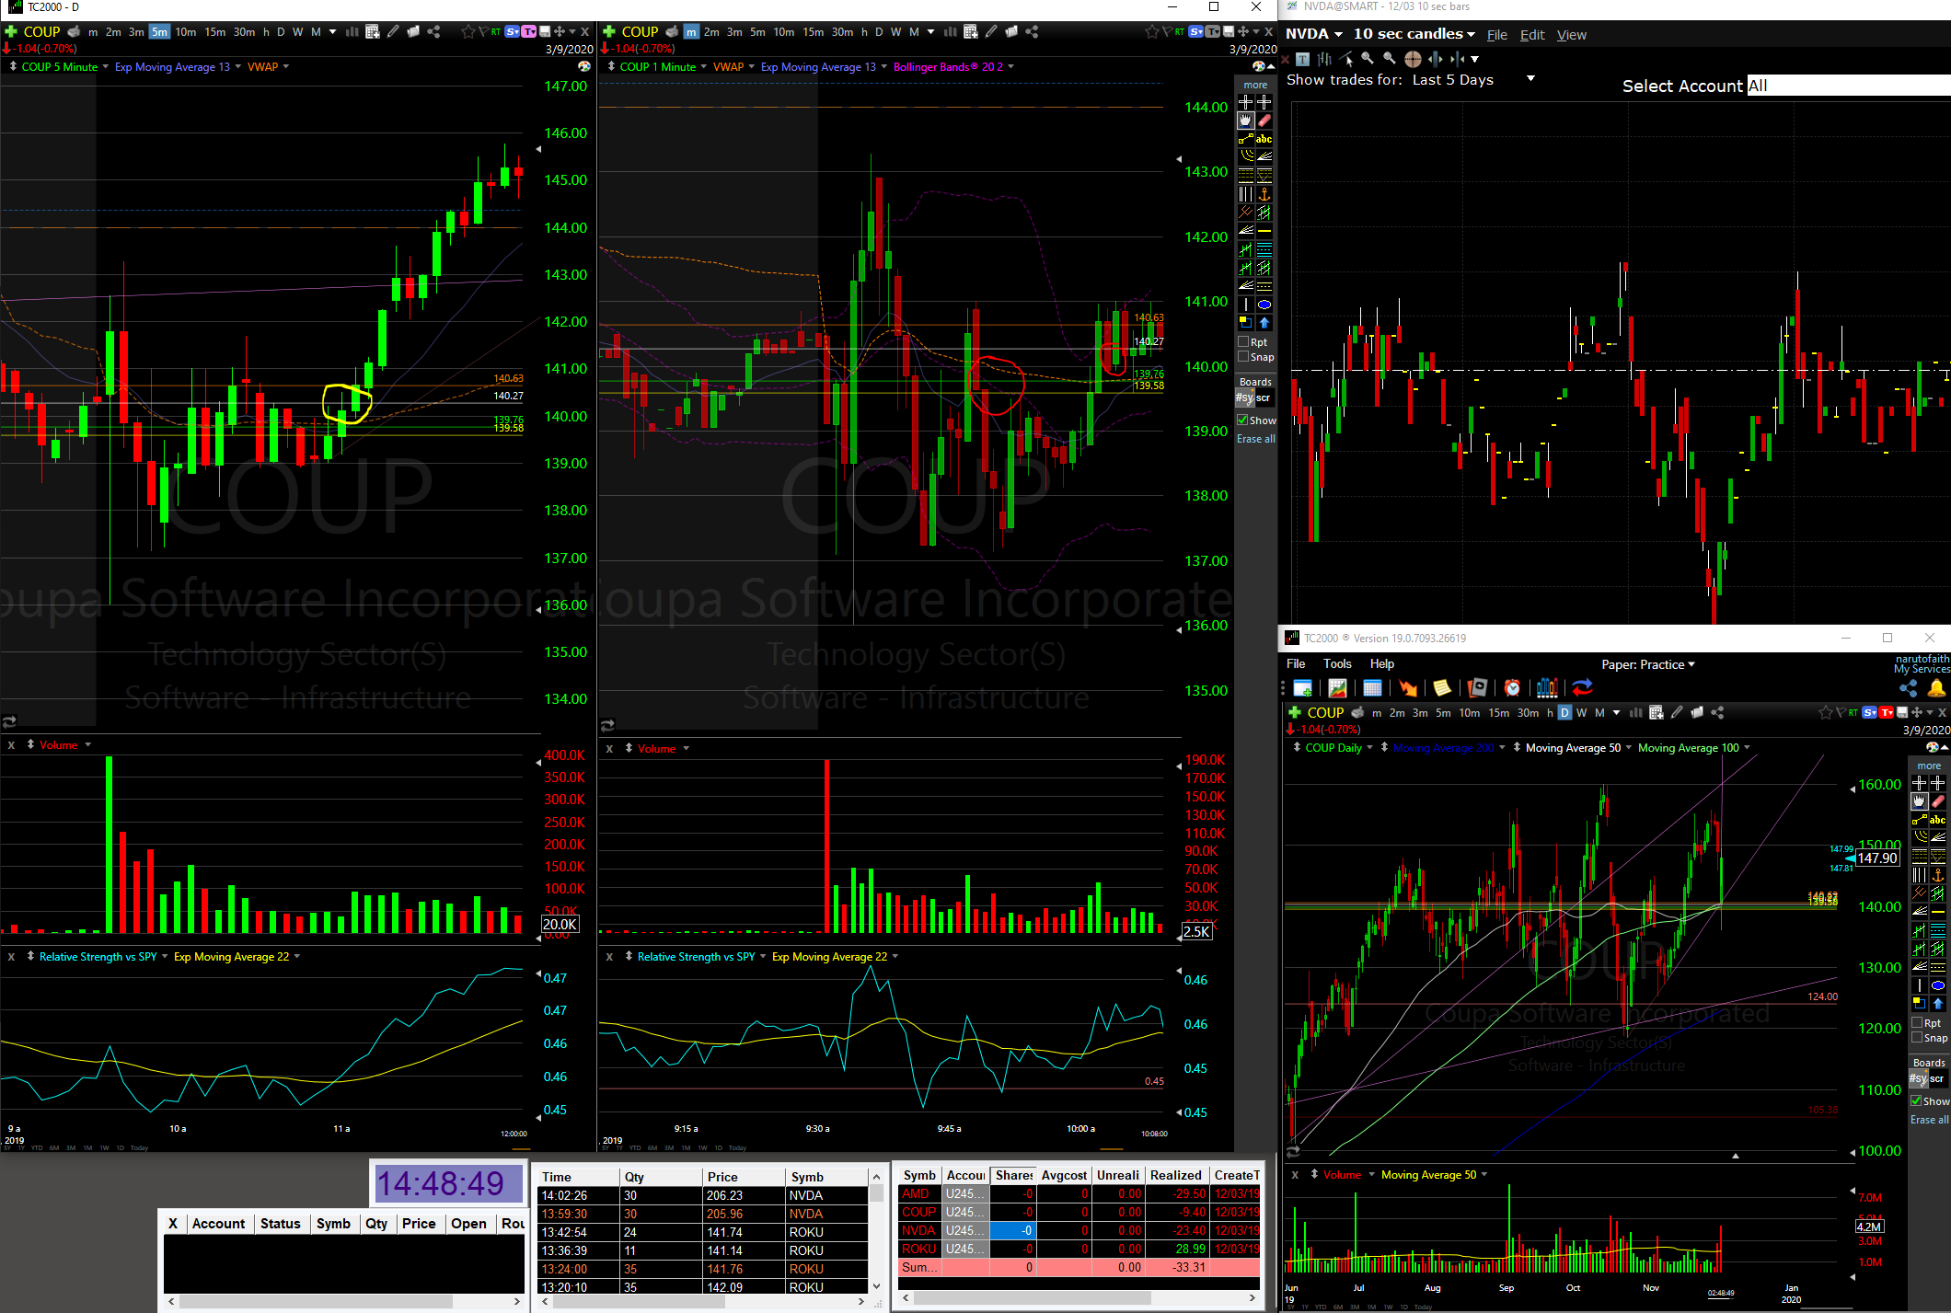
Task: Open the watchlist grid toolbar icon
Action: point(1373,688)
